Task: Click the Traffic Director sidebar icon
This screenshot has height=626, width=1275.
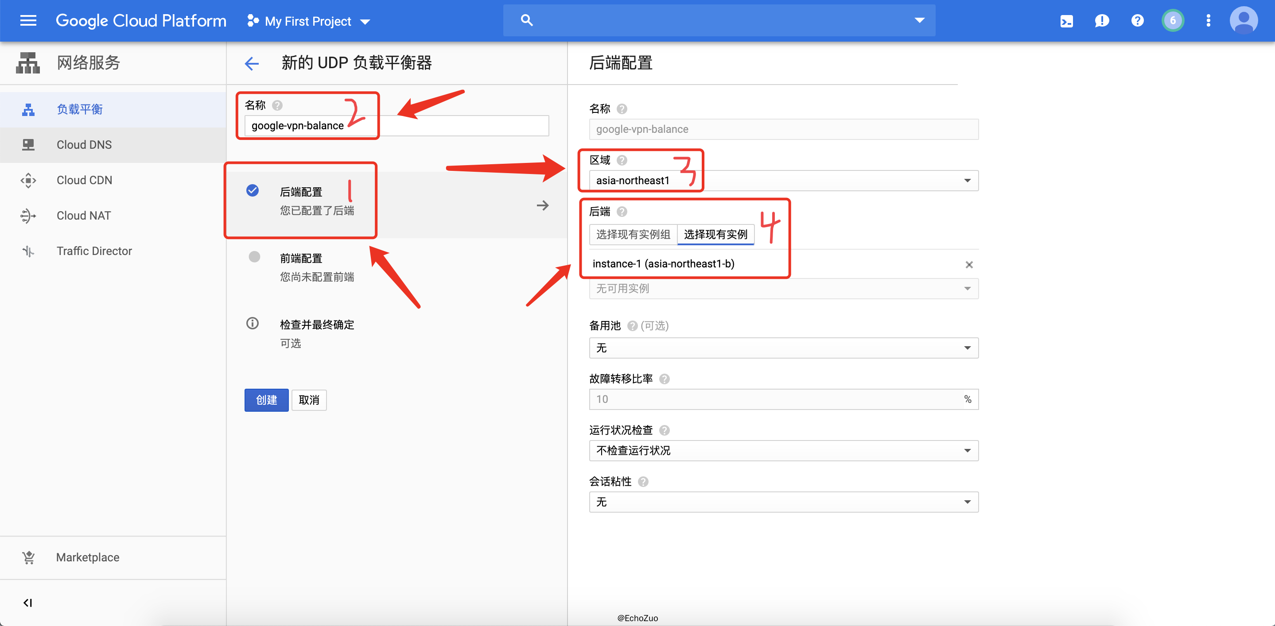Action: pyautogui.click(x=28, y=251)
